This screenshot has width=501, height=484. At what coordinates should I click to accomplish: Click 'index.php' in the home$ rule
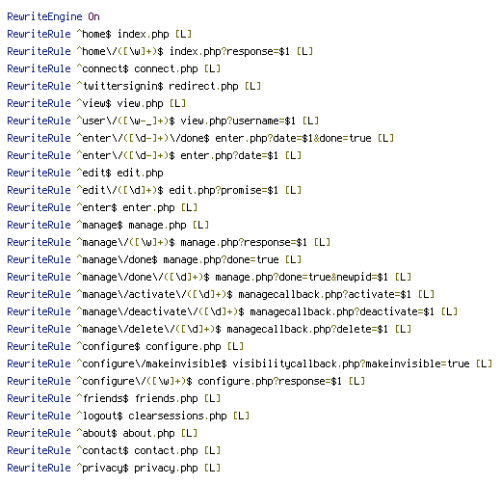[143, 34]
